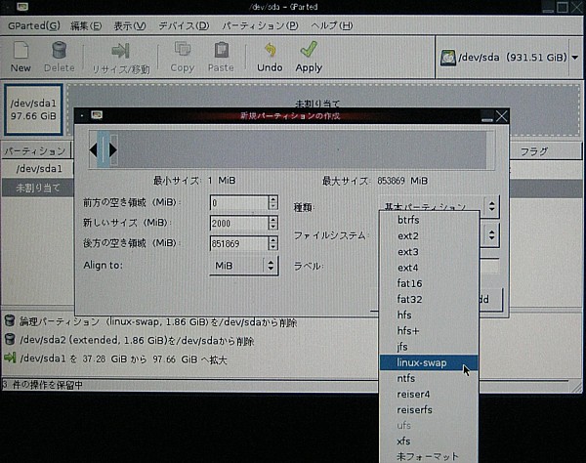This screenshot has height=463, width=586.
Task: Click stepper arrows of 後方の空き領域 field
Action: point(272,243)
